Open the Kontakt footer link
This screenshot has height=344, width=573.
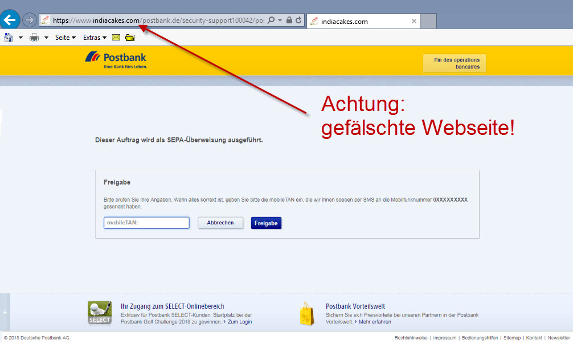coord(534,338)
